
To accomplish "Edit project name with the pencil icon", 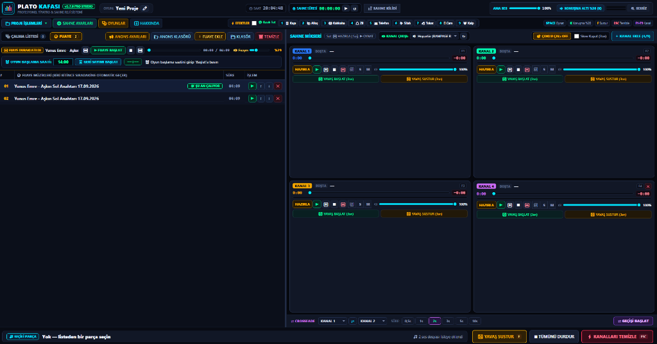I will coord(145,8).
